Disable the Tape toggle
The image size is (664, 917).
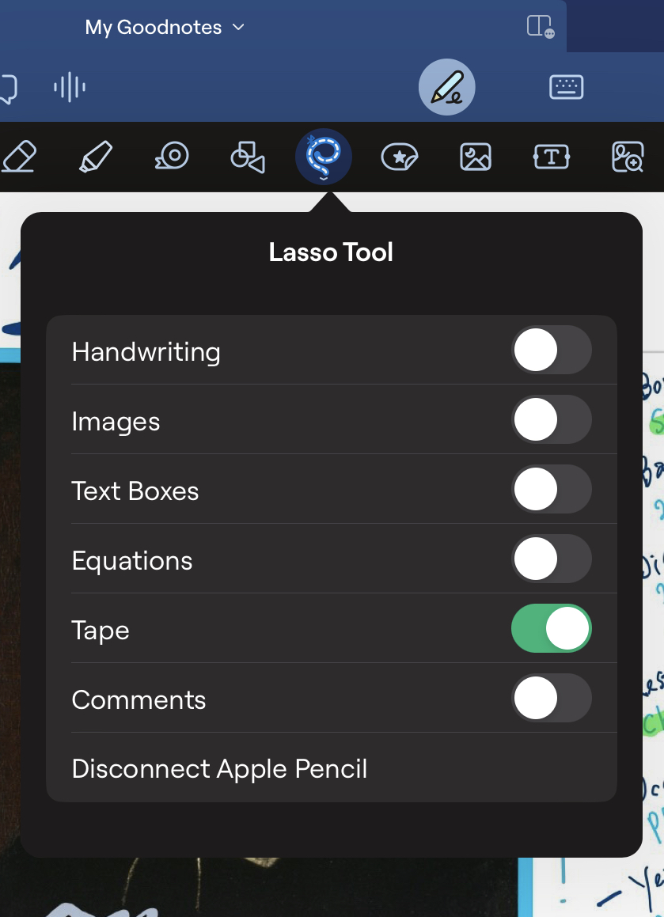tap(552, 628)
